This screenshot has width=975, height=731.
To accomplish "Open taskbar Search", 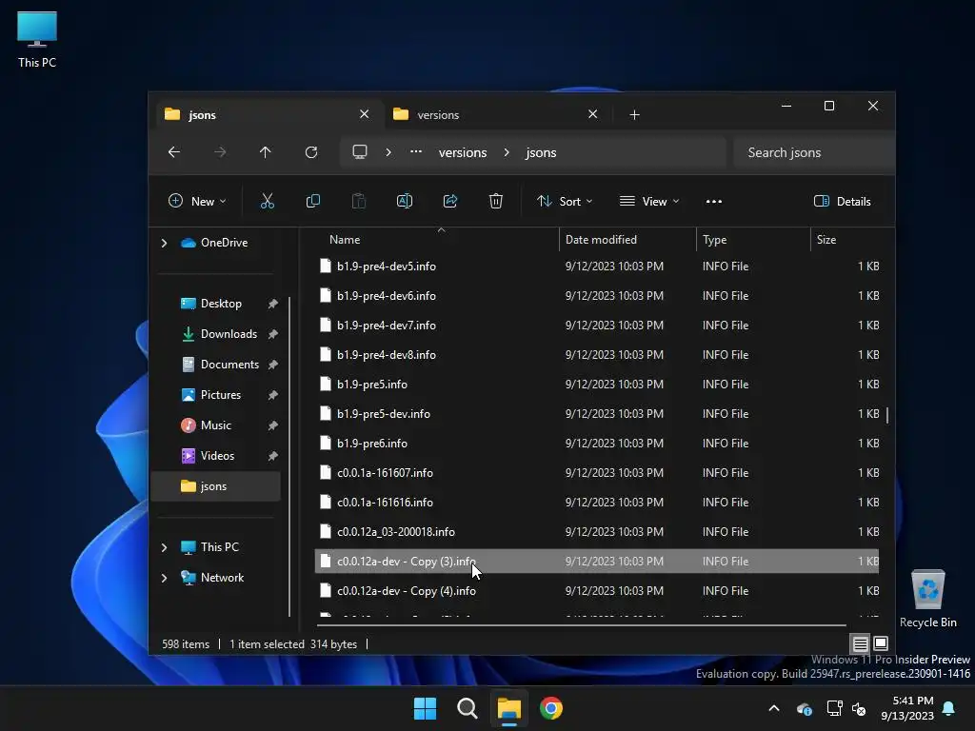I will pyautogui.click(x=467, y=708).
